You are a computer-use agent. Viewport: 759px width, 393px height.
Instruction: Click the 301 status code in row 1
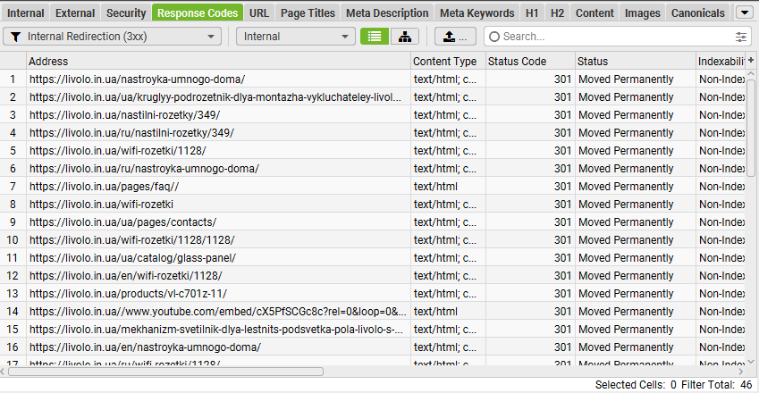(562, 79)
